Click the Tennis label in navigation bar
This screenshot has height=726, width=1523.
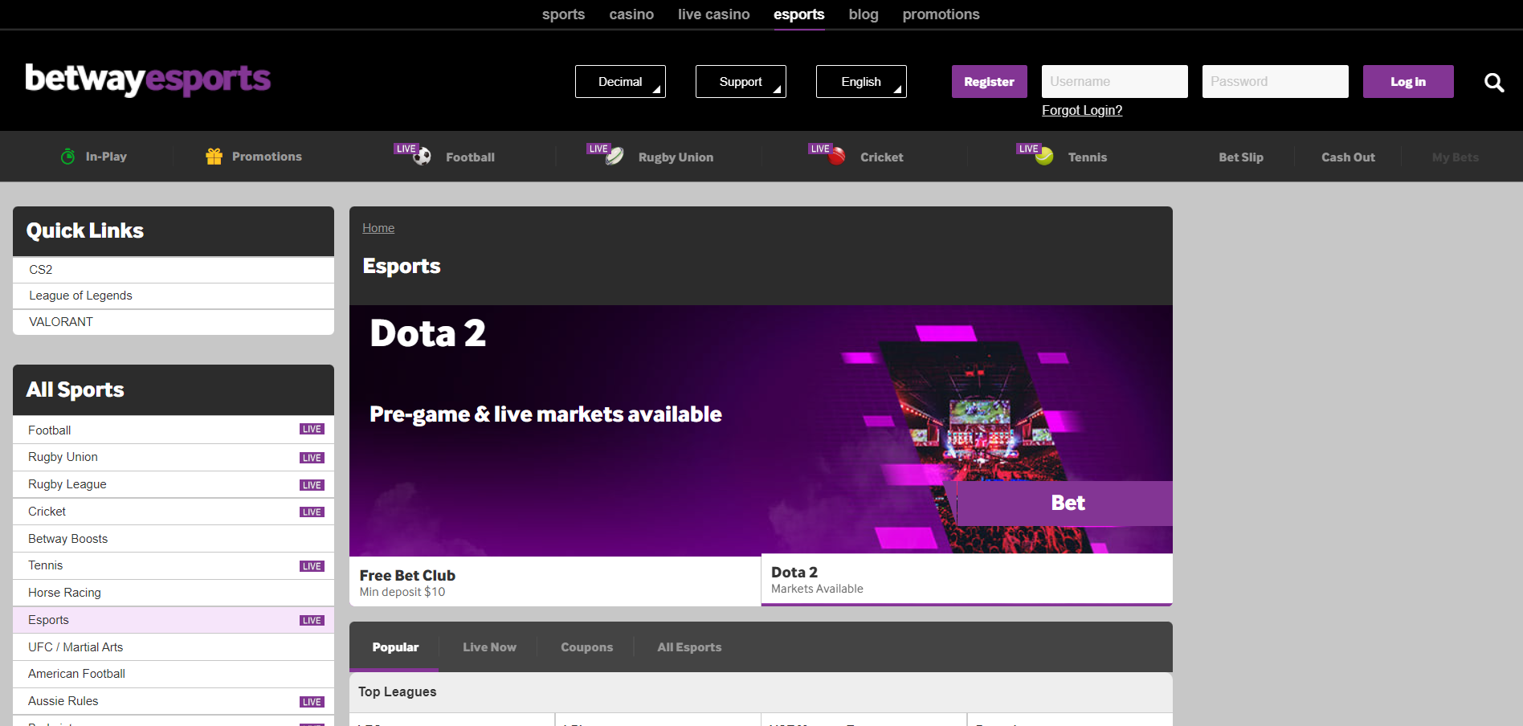point(1088,157)
